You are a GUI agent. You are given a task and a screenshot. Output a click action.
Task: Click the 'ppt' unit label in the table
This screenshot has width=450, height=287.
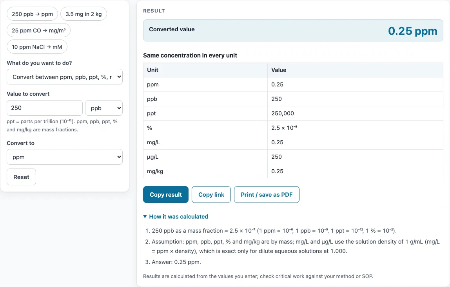[x=151, y=113]
